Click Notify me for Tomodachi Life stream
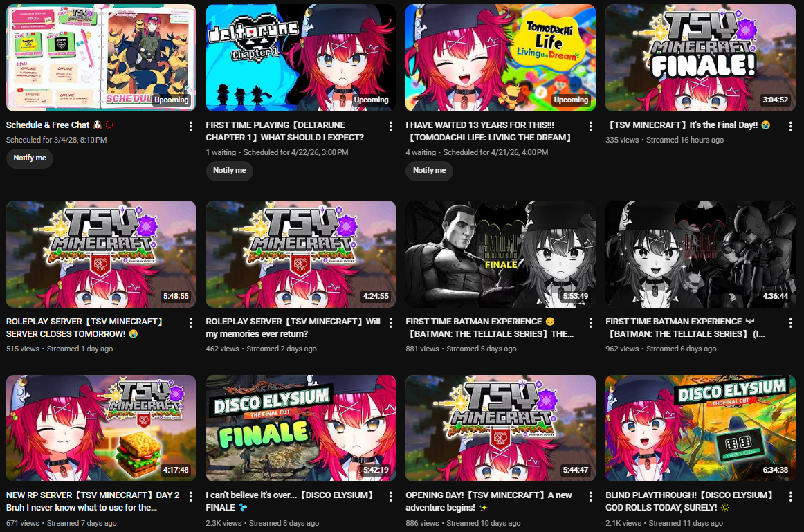Screen dimensions: 804x532 click(429, 170)
